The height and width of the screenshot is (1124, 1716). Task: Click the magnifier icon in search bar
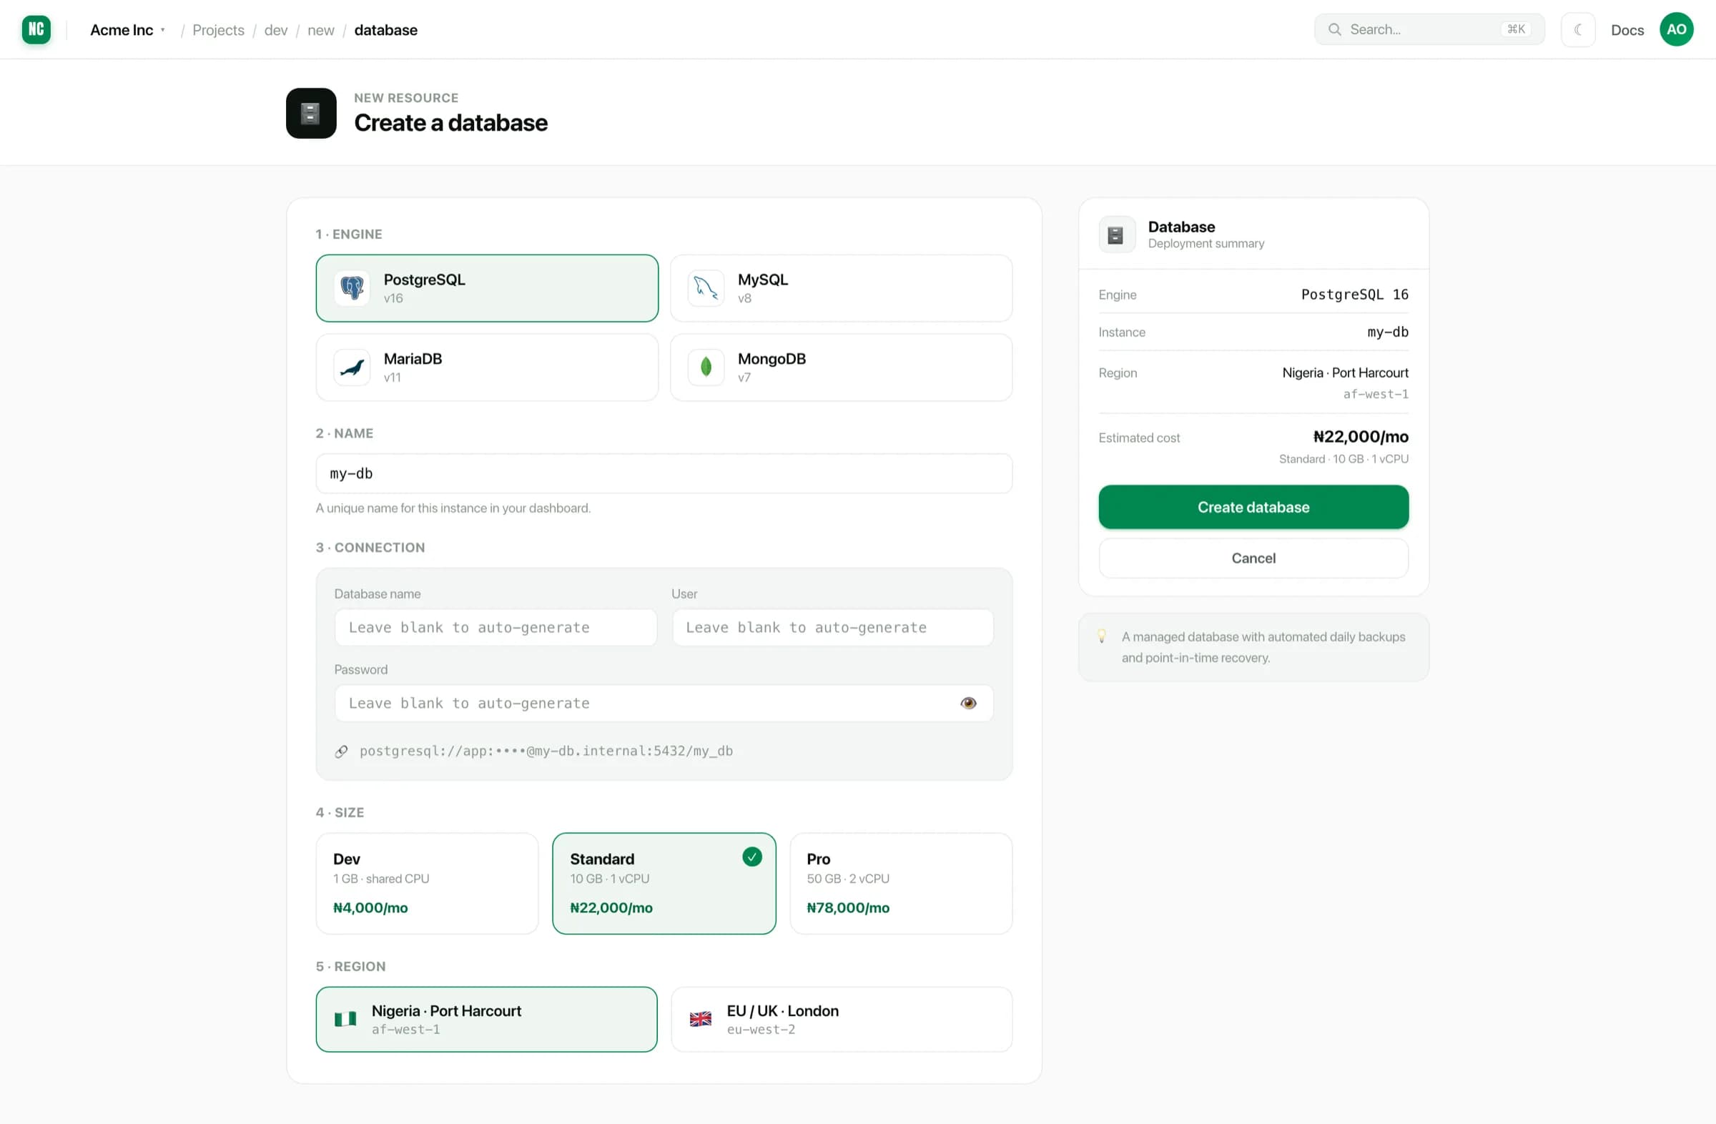point(1335,29)
